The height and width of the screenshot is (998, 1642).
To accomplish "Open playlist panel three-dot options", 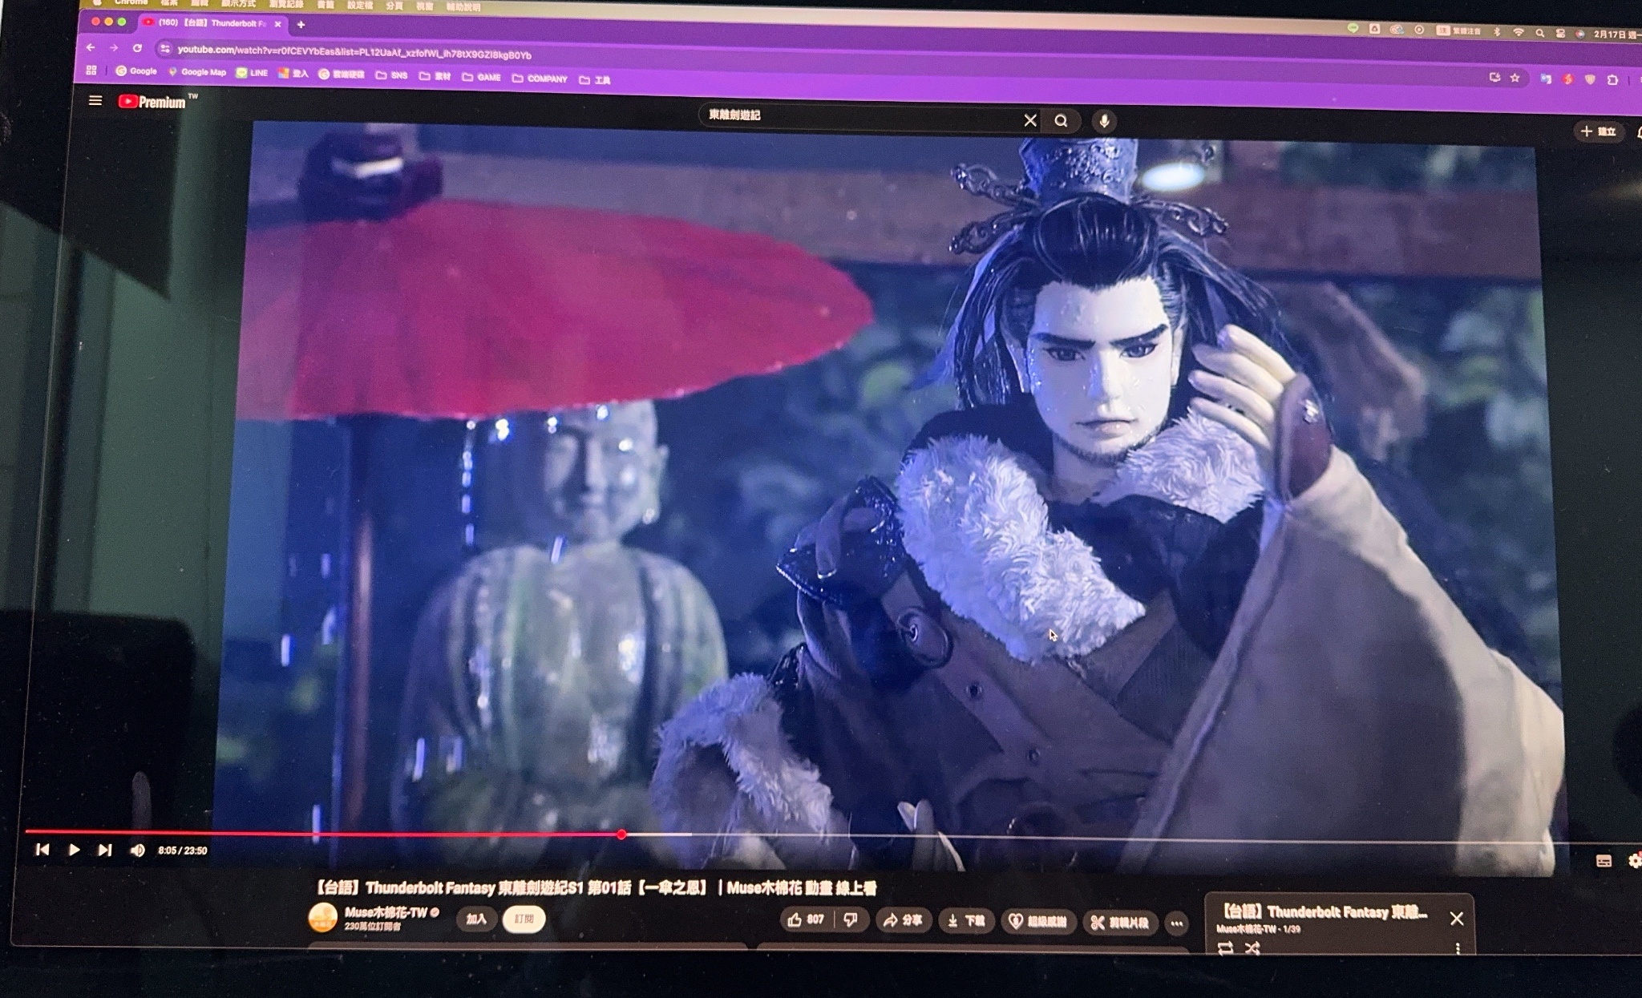I will [1457, 948].
